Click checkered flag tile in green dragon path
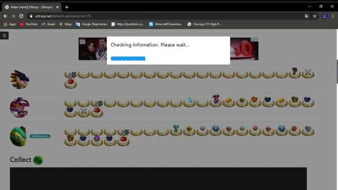This screenshot has width=338, height=190. (124, 132)
